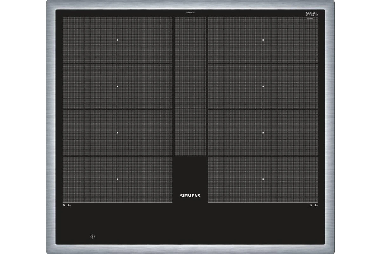Select the right column's third cooking zone
This screenshot has height=254, width=381.
[263, 133]
